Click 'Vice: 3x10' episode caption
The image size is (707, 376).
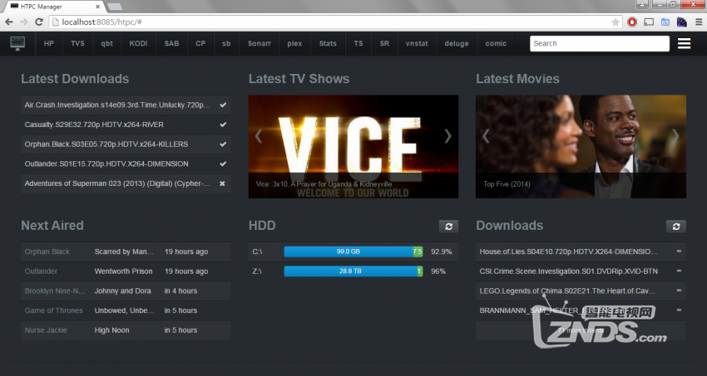324,184
